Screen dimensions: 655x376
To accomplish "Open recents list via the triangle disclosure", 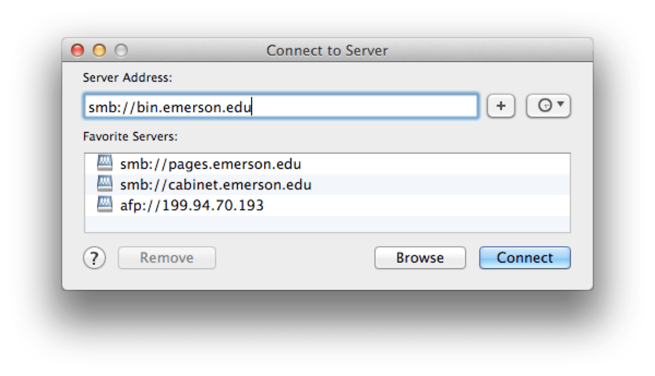I will pyautogui.click(x=561, y=105).
